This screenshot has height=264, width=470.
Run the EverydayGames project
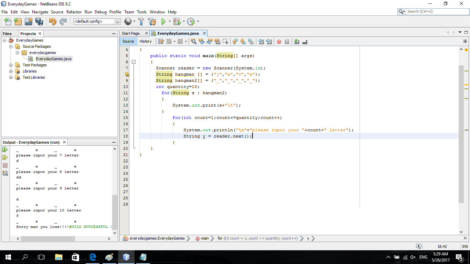163,21
